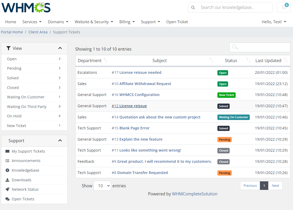Open ticket #10 Affiliate Withdrawal Request
The image size is (293, 210).
pyautogui.click(x=141, y=84)
